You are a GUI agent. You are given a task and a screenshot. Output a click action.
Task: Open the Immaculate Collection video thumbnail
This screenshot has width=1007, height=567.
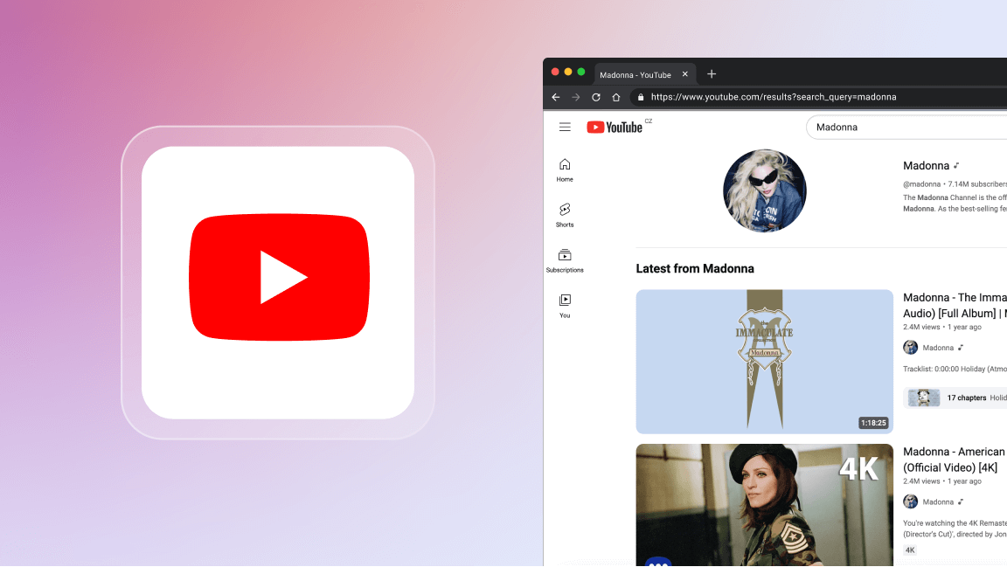tap(764, 362)
